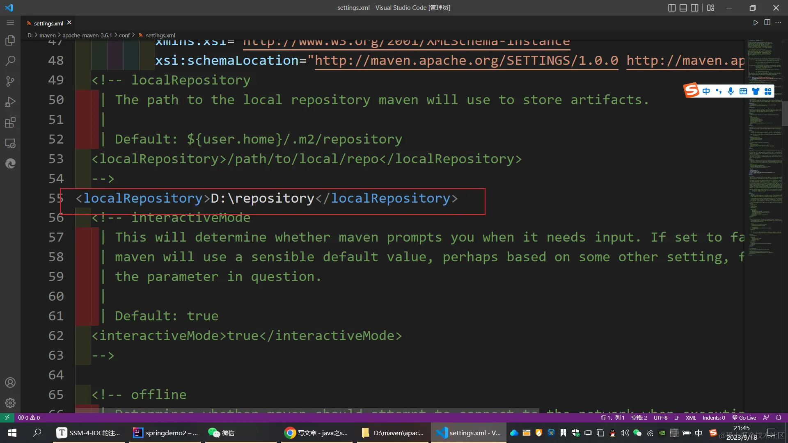Image resolution: width=788 pixels, height=443 pixels.
Task: Open the editor More Actions ellipsis menu
Action: coord(778,23)
